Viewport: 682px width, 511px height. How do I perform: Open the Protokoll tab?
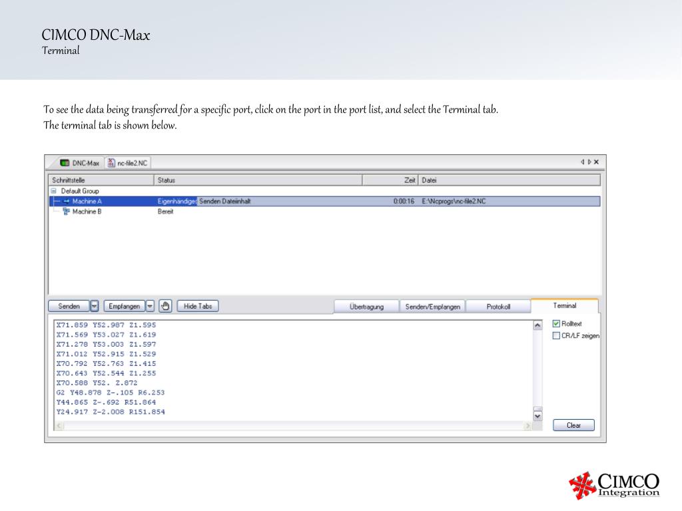point(498,306)
